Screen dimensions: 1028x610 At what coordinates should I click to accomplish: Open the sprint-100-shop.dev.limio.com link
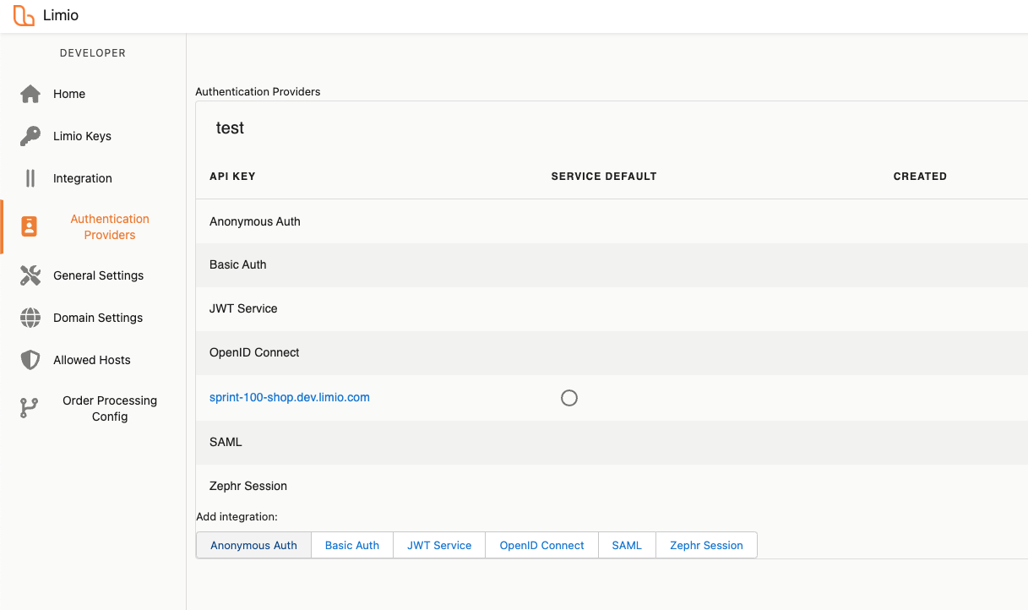tap(289, 397)
